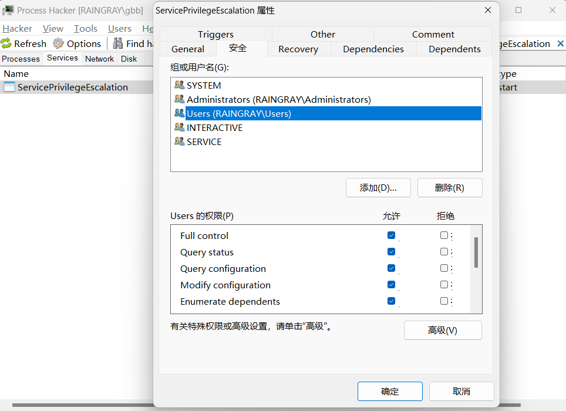
Task: Cancel with the 取消 button
Action: pyautogui.click(x=461, y=391)
